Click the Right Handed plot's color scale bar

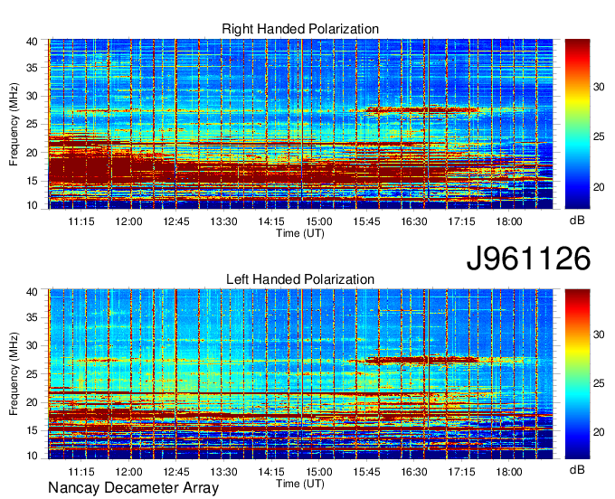click(577, 124)
